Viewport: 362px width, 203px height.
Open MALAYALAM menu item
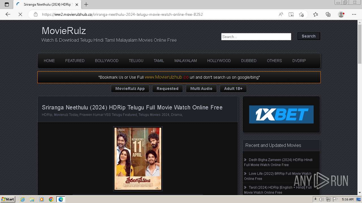coord(186,61)
